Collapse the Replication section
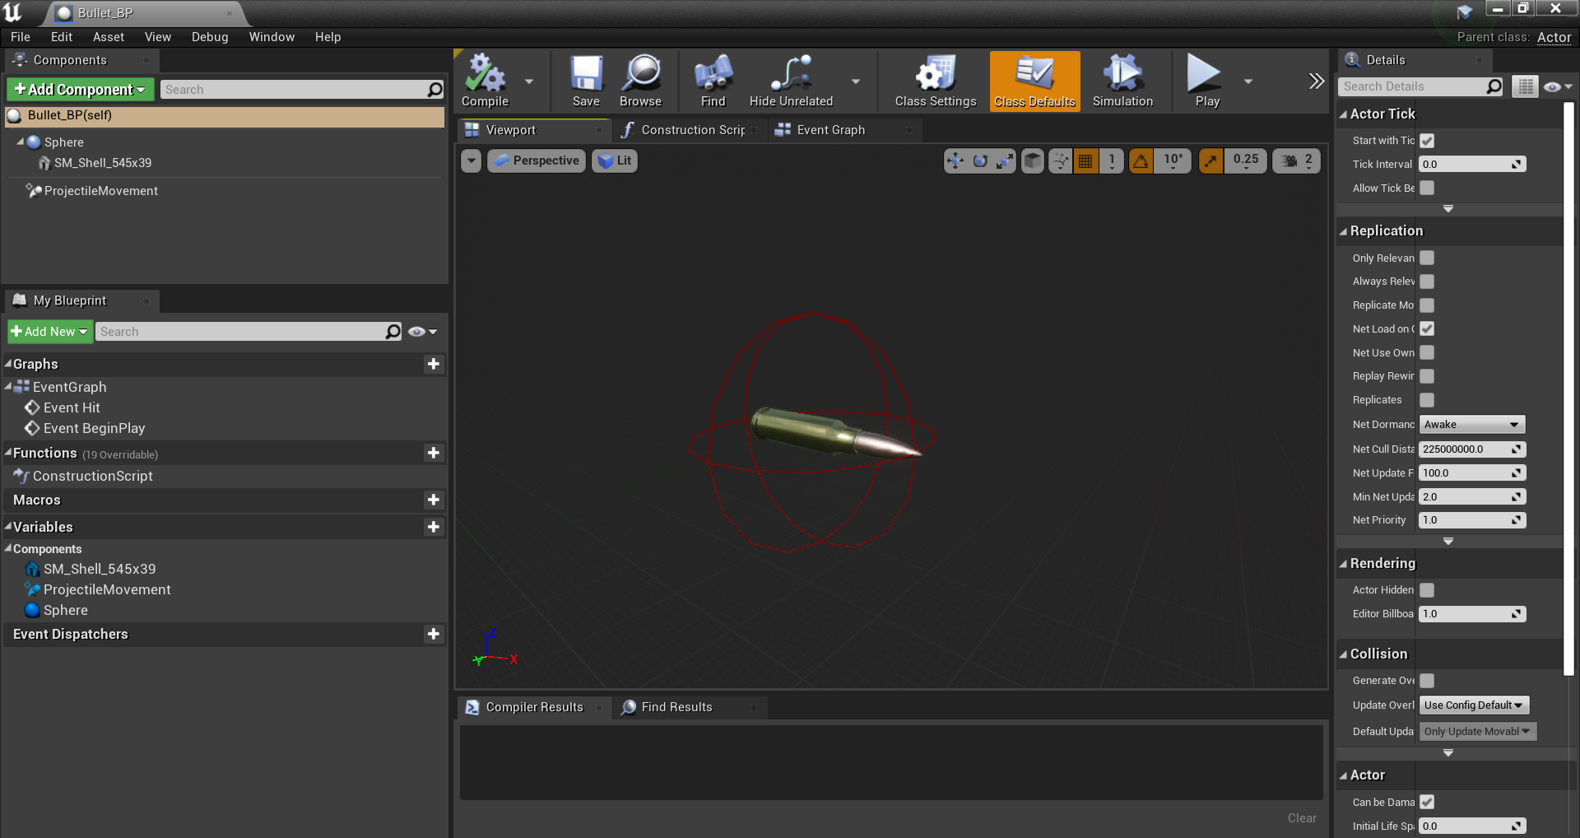 pyautogui.click(x=1386, y=231)
